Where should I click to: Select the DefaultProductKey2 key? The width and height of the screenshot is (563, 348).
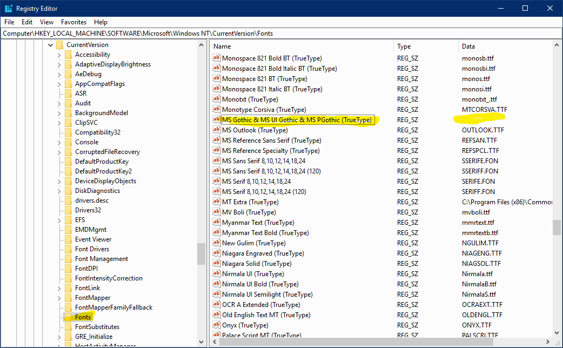point(103,171)
